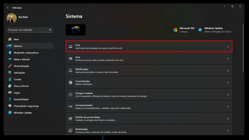Click the Microsoft 365 logo icon
Viewport: 249px width, 140px height.
tap(175, 30)
